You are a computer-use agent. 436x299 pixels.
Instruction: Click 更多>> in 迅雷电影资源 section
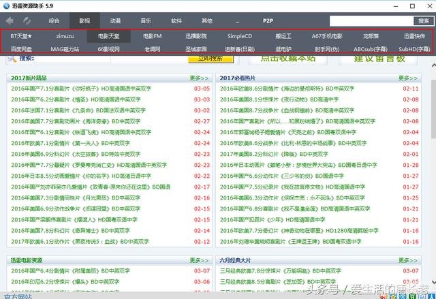point(199,260)
